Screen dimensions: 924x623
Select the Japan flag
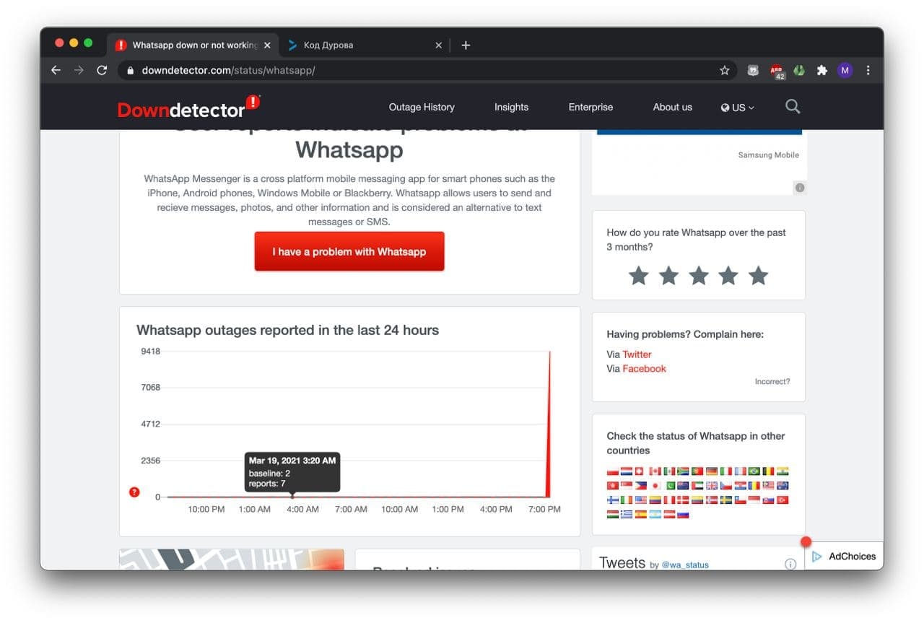click(655, 485)
